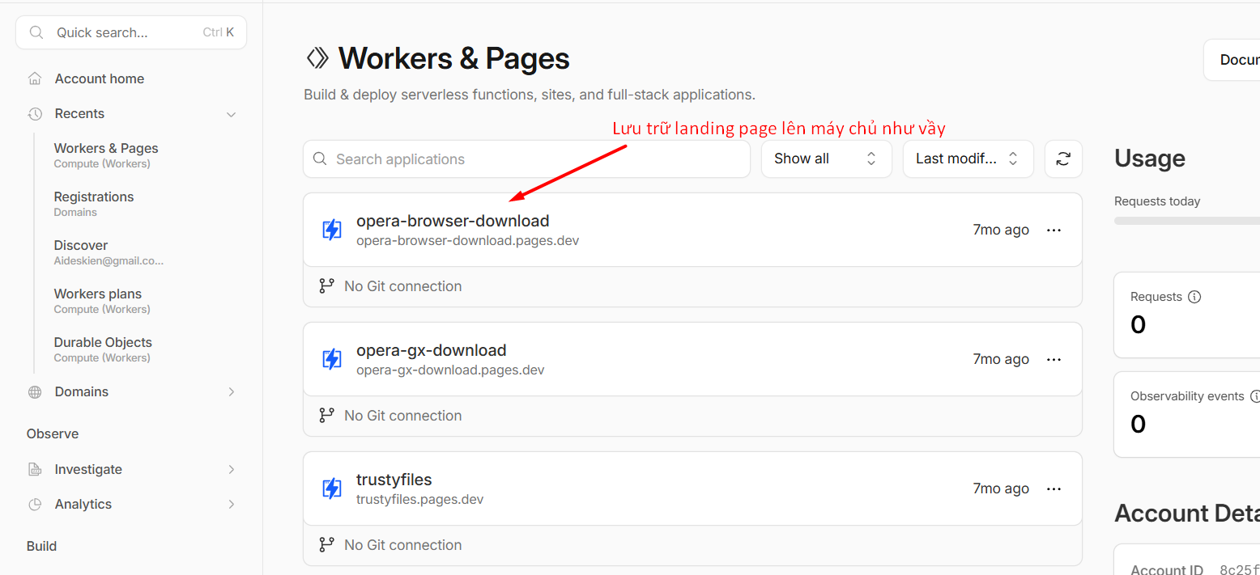
Task: Click the Observe section label
Action: pyautogui.click(x=53, y=434)
